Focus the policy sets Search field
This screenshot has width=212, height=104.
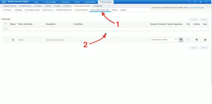[x=105, y=29]
